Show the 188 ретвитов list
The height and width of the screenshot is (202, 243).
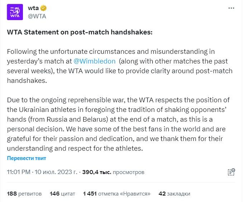(x=24, y=193)
